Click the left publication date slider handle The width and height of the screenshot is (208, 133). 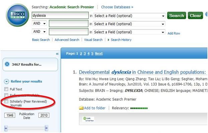(x=6, y=128)
